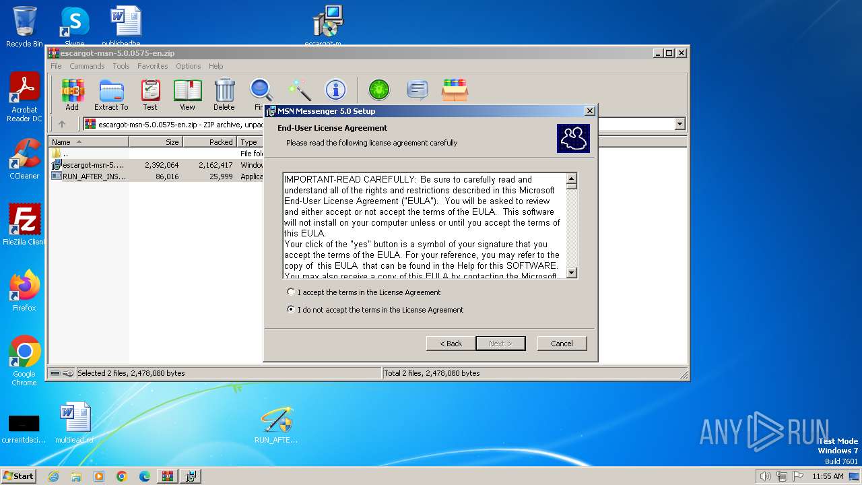Image resolution: width=862 pixels, height=485 pixels.
Task: Select the parent folder '..' row
Action: tap(156, 154)
